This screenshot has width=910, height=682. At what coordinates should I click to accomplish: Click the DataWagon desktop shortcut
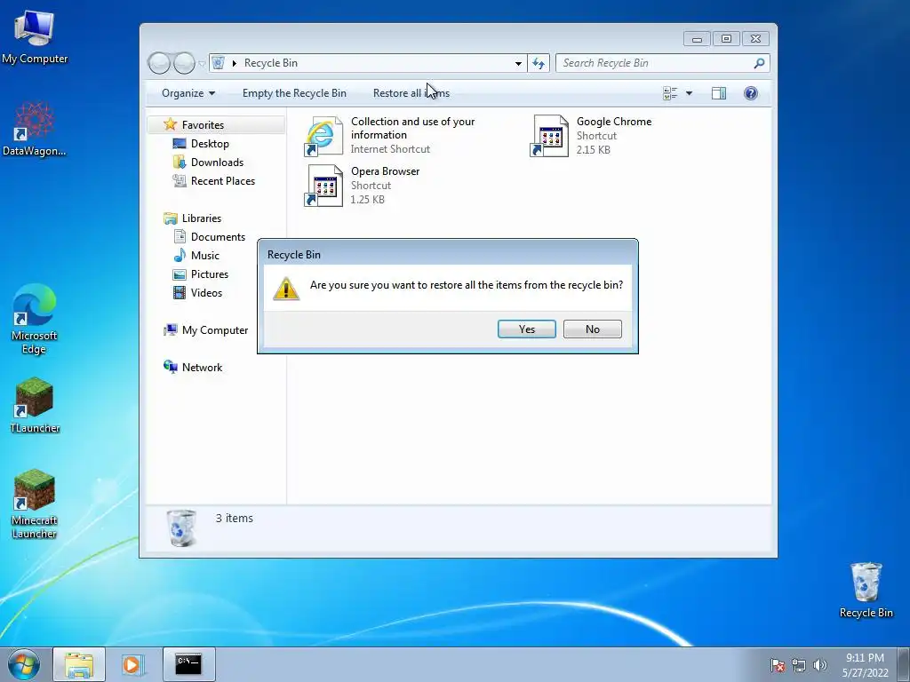[35, 129]
